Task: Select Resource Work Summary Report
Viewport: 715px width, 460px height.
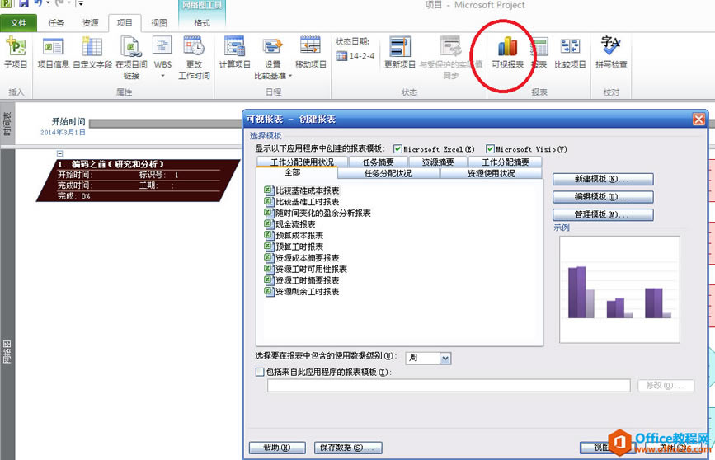Action: [x=302, y=280]
